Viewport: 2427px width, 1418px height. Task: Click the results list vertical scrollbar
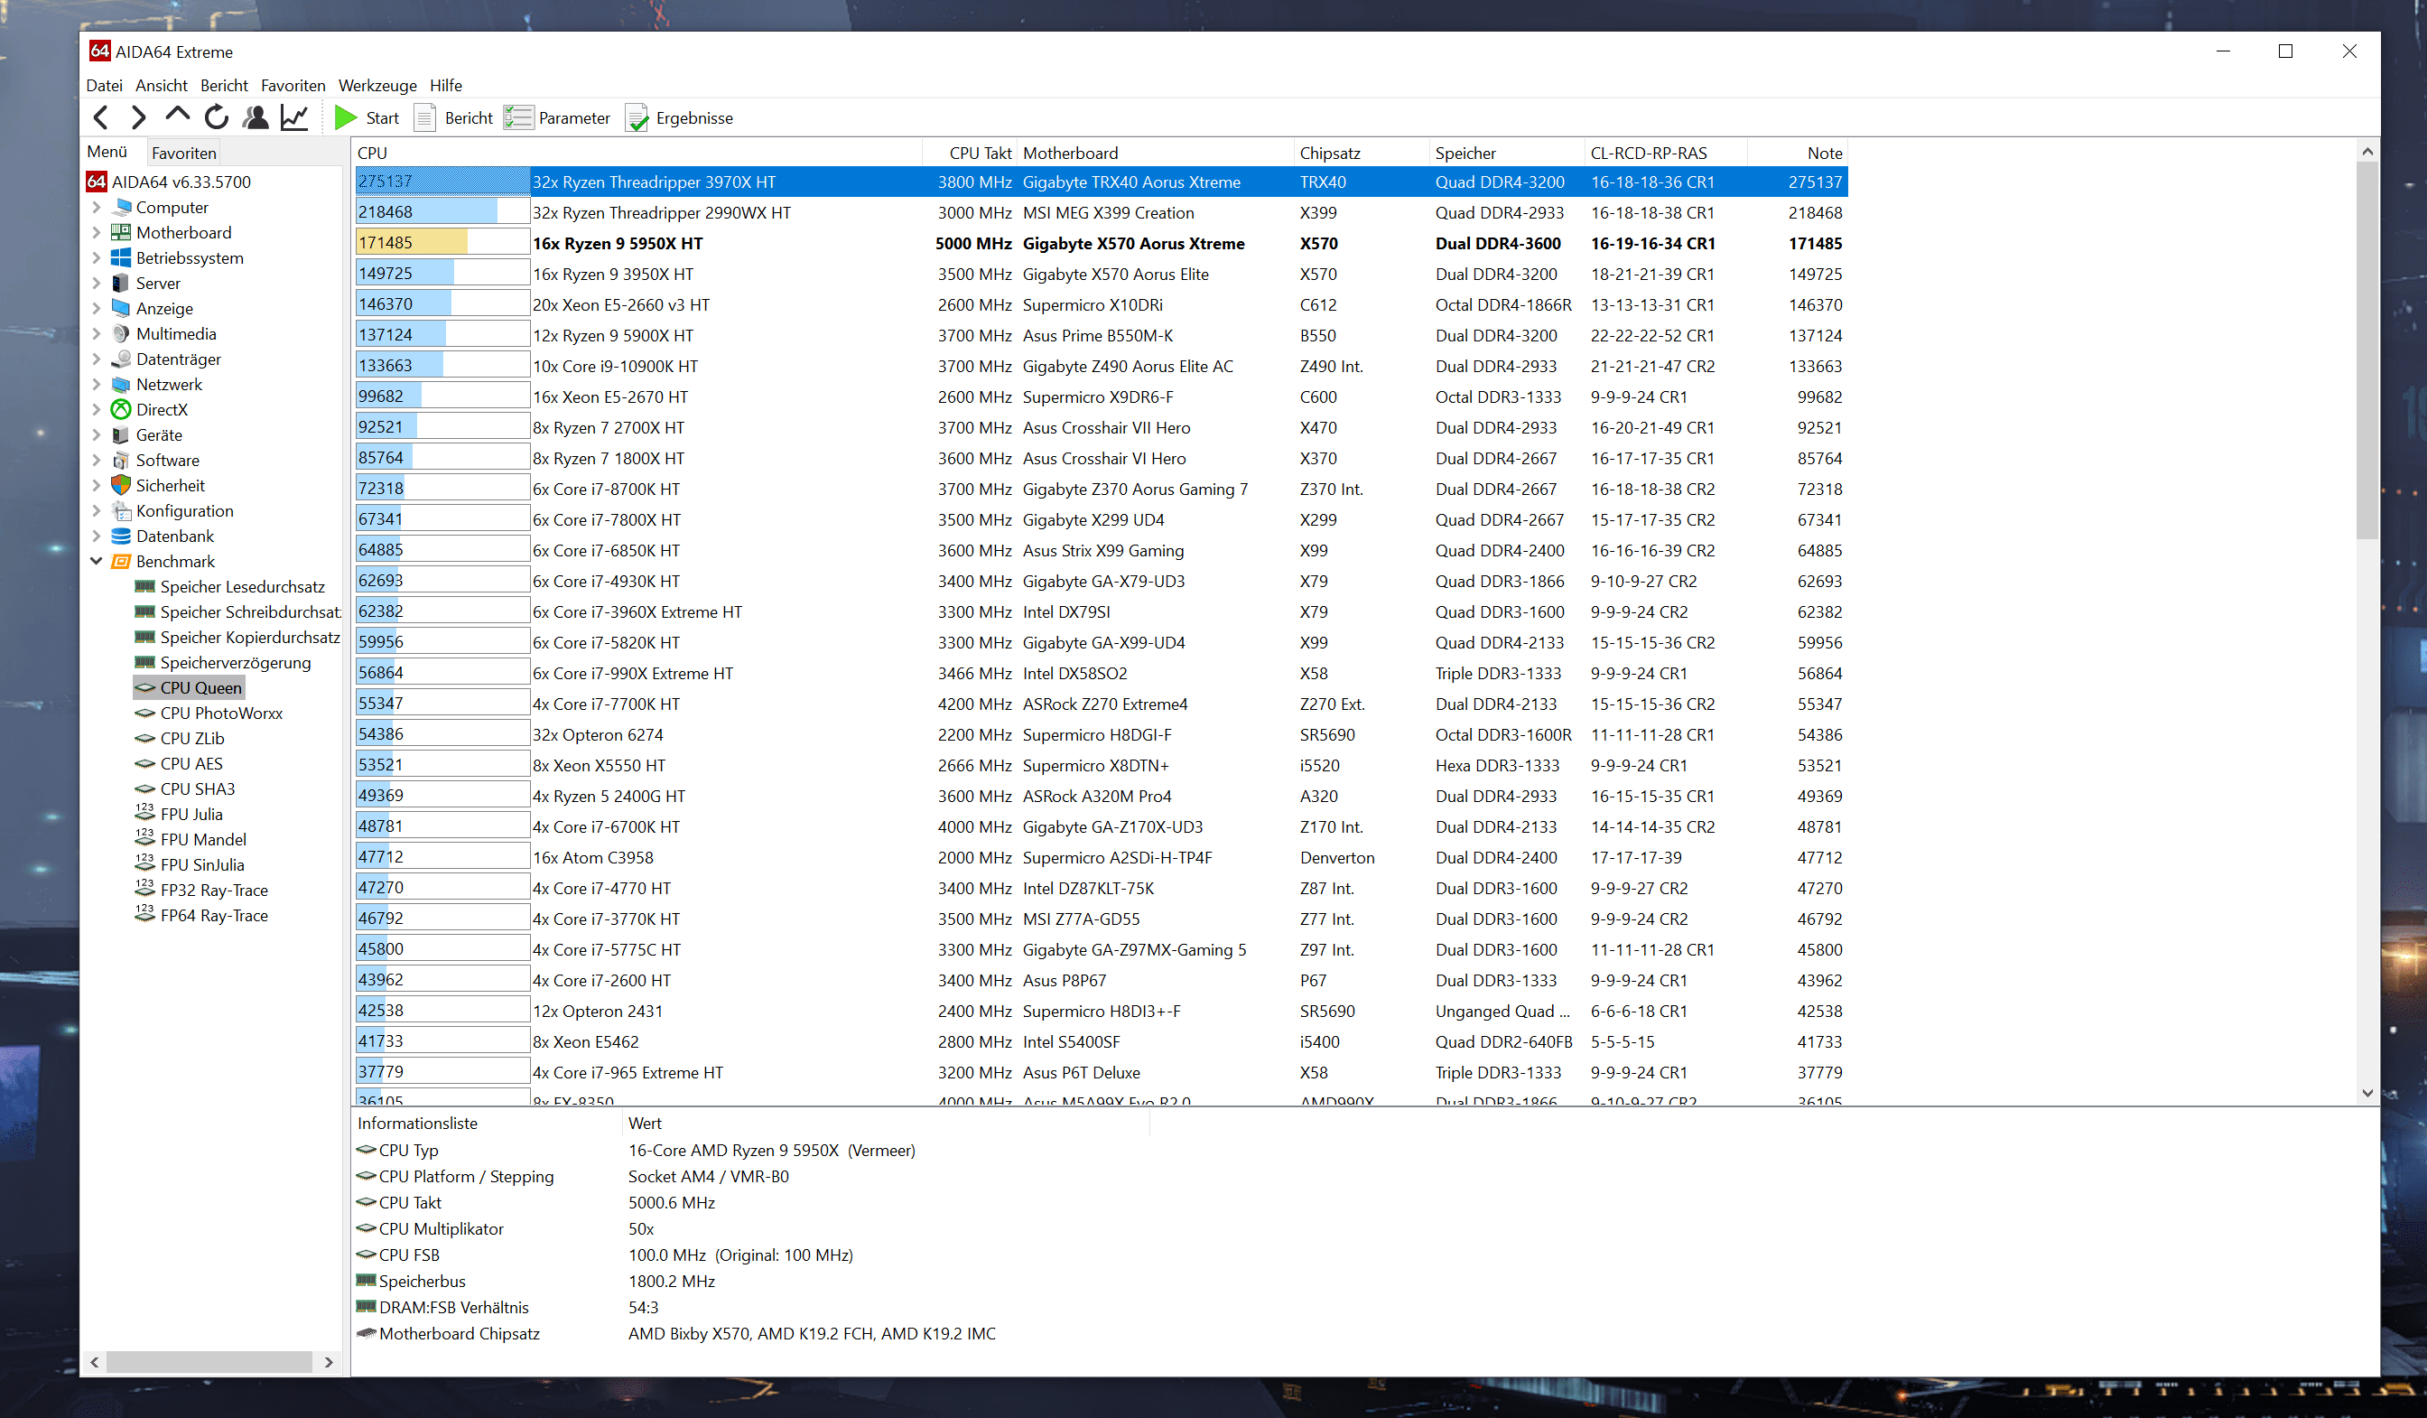coord(2367,350)
